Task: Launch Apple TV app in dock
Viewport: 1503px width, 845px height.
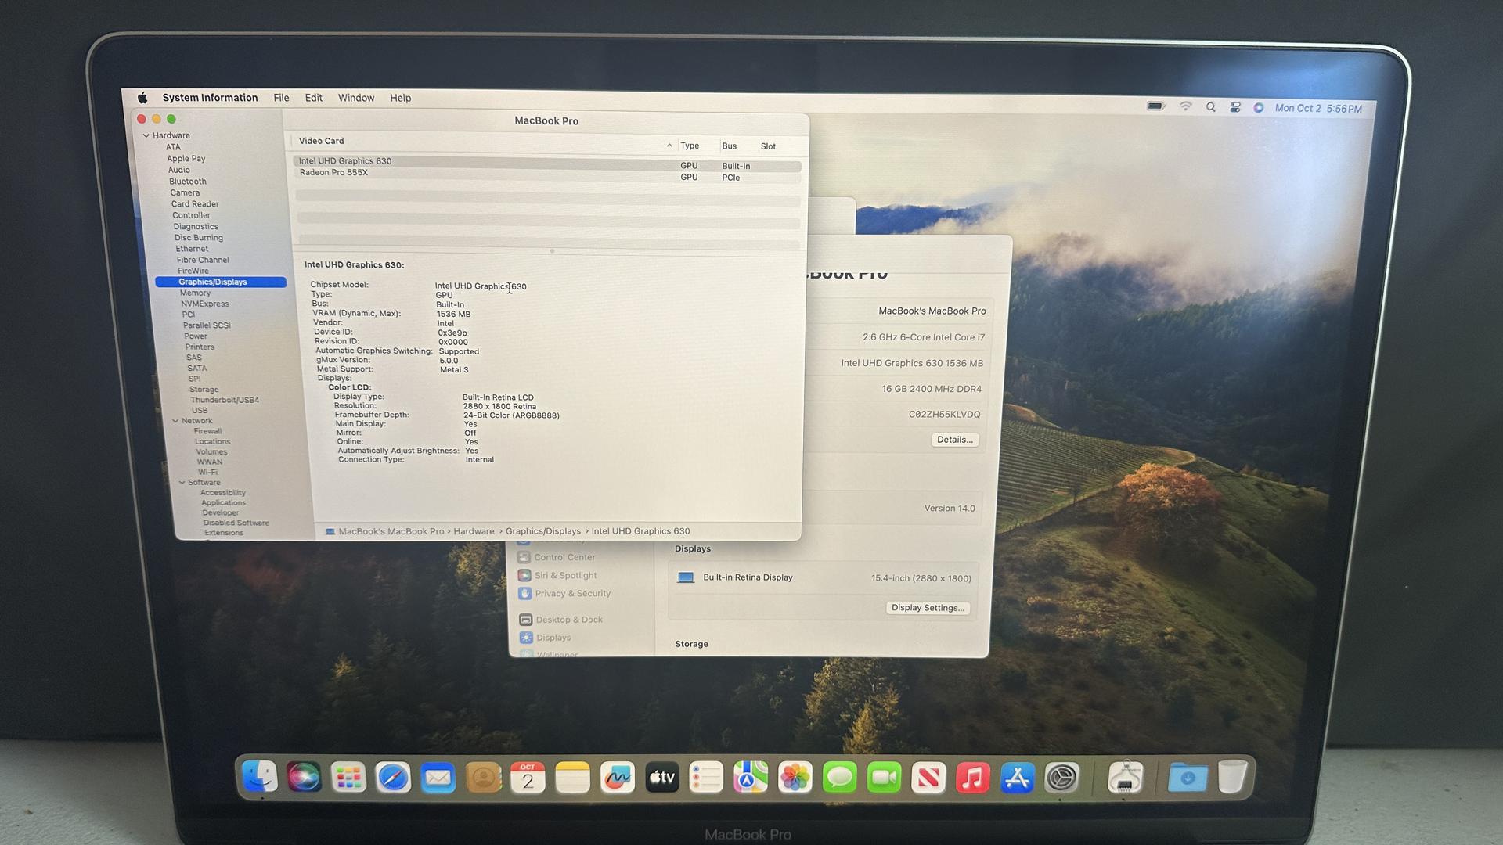Action: [x=661, y=778]
